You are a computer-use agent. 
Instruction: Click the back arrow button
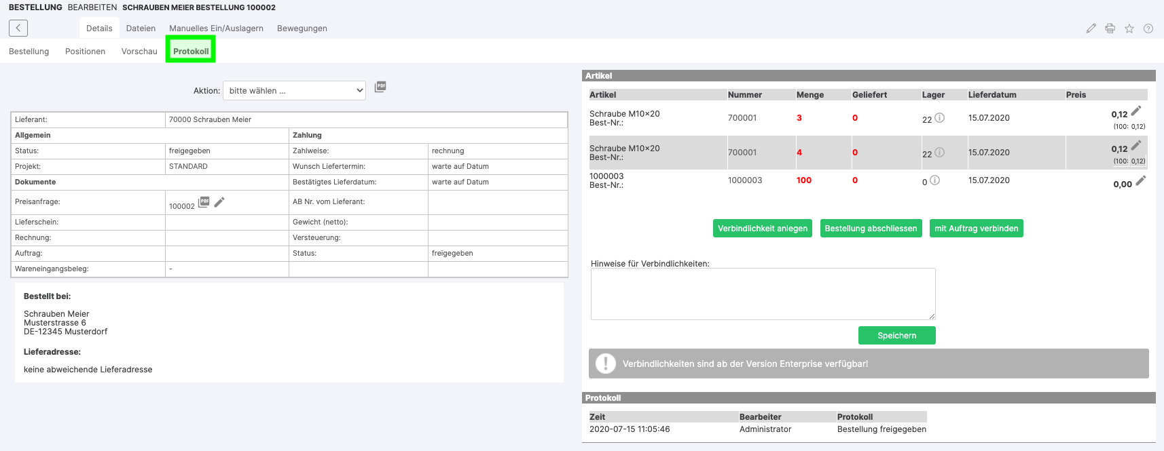click(x=18, y=28)
